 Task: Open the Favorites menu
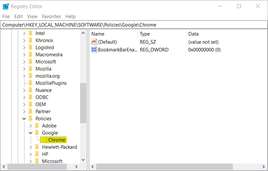pos(51,16)
